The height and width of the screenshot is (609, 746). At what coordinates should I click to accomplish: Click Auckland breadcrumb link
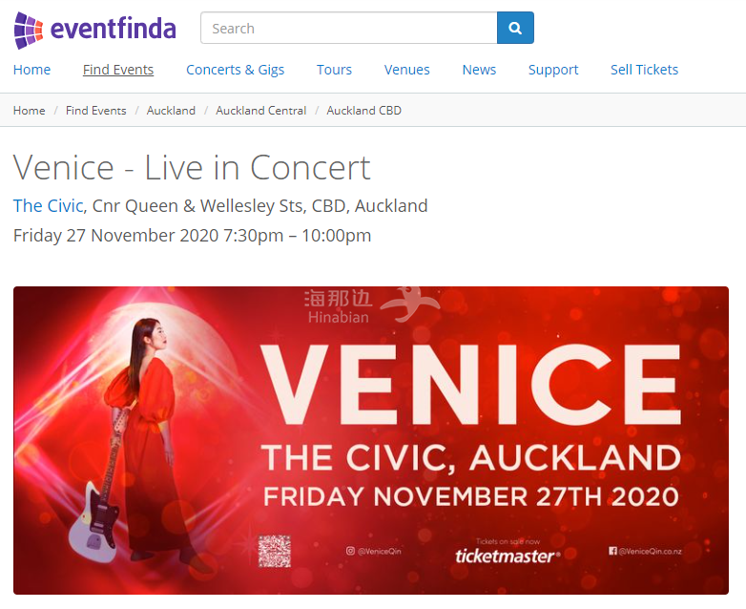click(171, 111)
